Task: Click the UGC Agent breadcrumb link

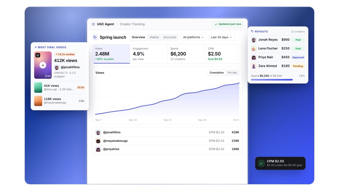Action: pyautogui.click(x=105, y=24)
